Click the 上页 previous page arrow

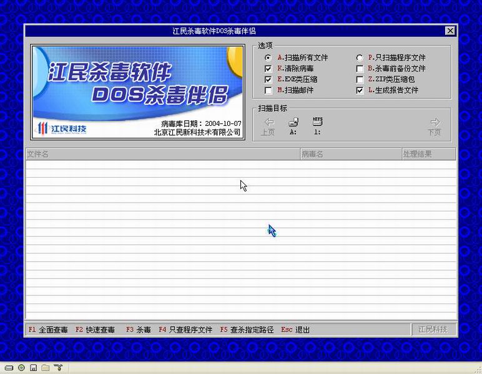[x=268, y=127]
